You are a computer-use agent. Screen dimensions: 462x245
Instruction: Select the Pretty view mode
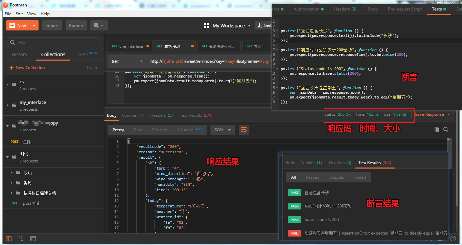coord(118,130)
